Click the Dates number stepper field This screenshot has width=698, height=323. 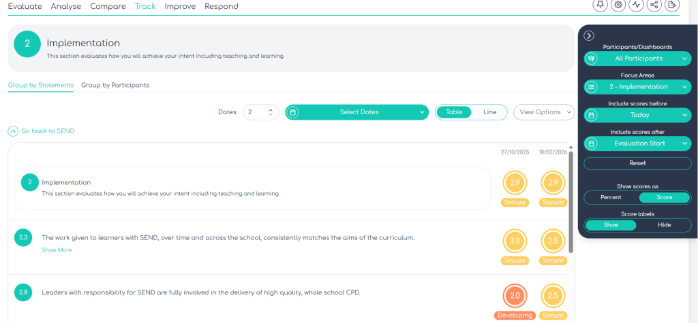coord(260,112)
